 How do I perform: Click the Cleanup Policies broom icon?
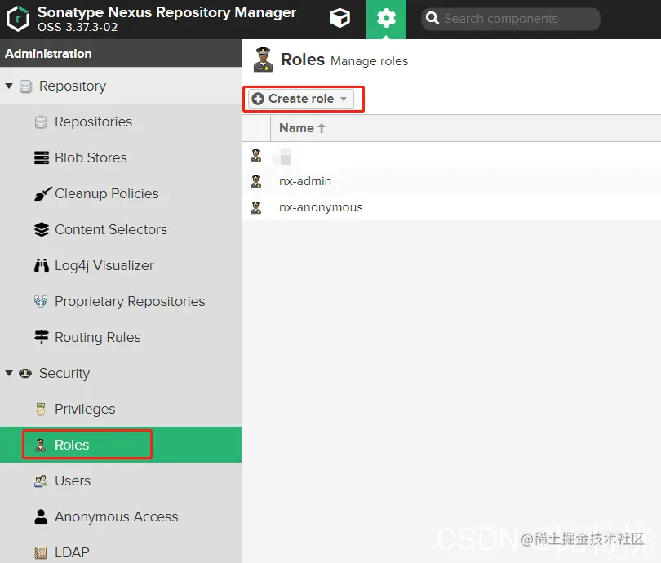pos(43,194)
